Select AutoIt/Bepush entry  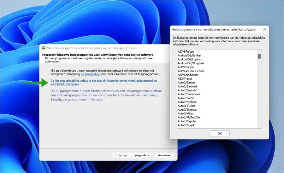187,90
